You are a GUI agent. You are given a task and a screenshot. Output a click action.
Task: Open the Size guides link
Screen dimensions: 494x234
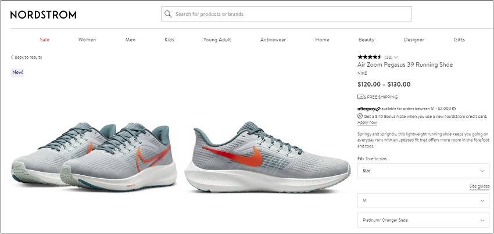[x=479, y=186]
